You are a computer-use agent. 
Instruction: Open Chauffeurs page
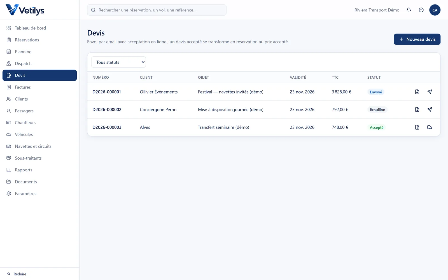pos(39,123)
